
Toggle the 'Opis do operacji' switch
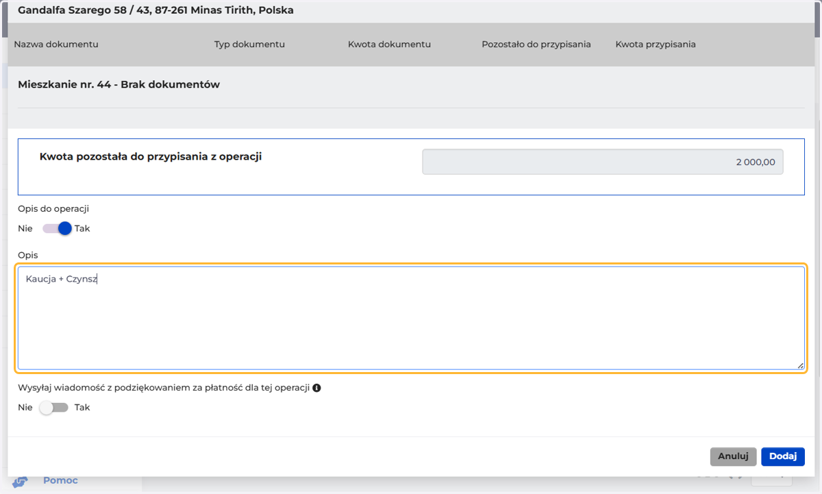[x=57, y=228]
